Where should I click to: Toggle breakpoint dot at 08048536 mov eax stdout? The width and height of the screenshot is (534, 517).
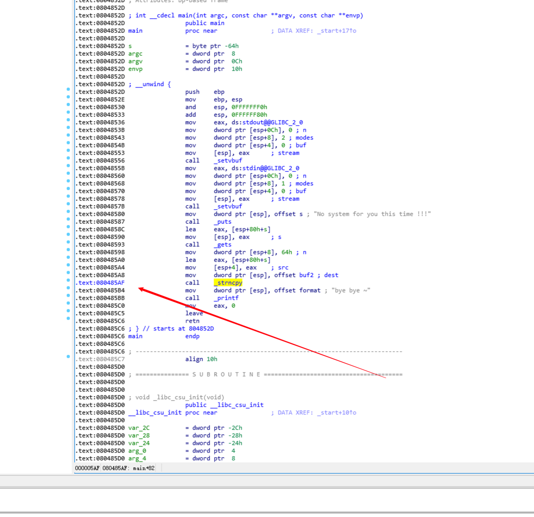point(68,120)
